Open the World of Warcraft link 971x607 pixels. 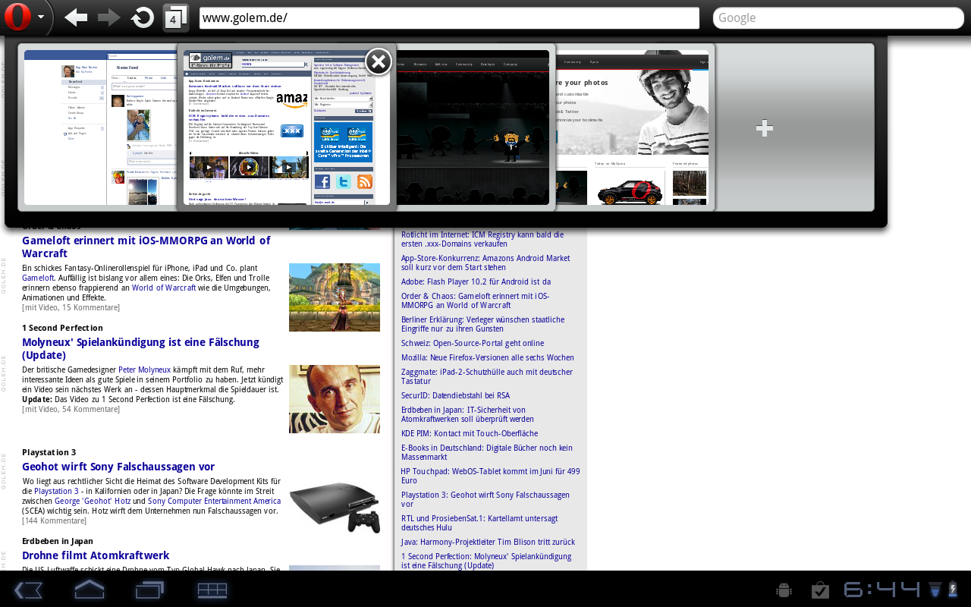(164, 288)
